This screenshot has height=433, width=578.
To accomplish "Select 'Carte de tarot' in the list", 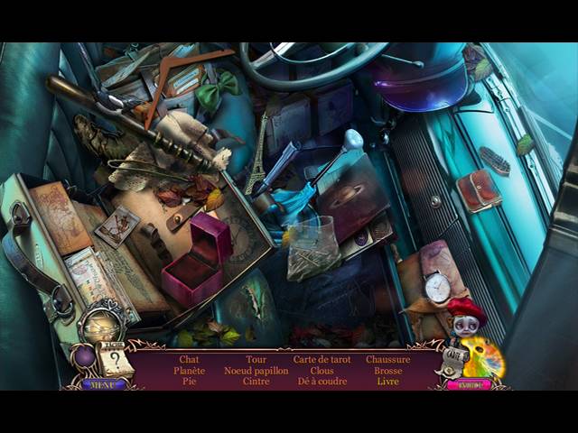I will click(x=322, y=359).
